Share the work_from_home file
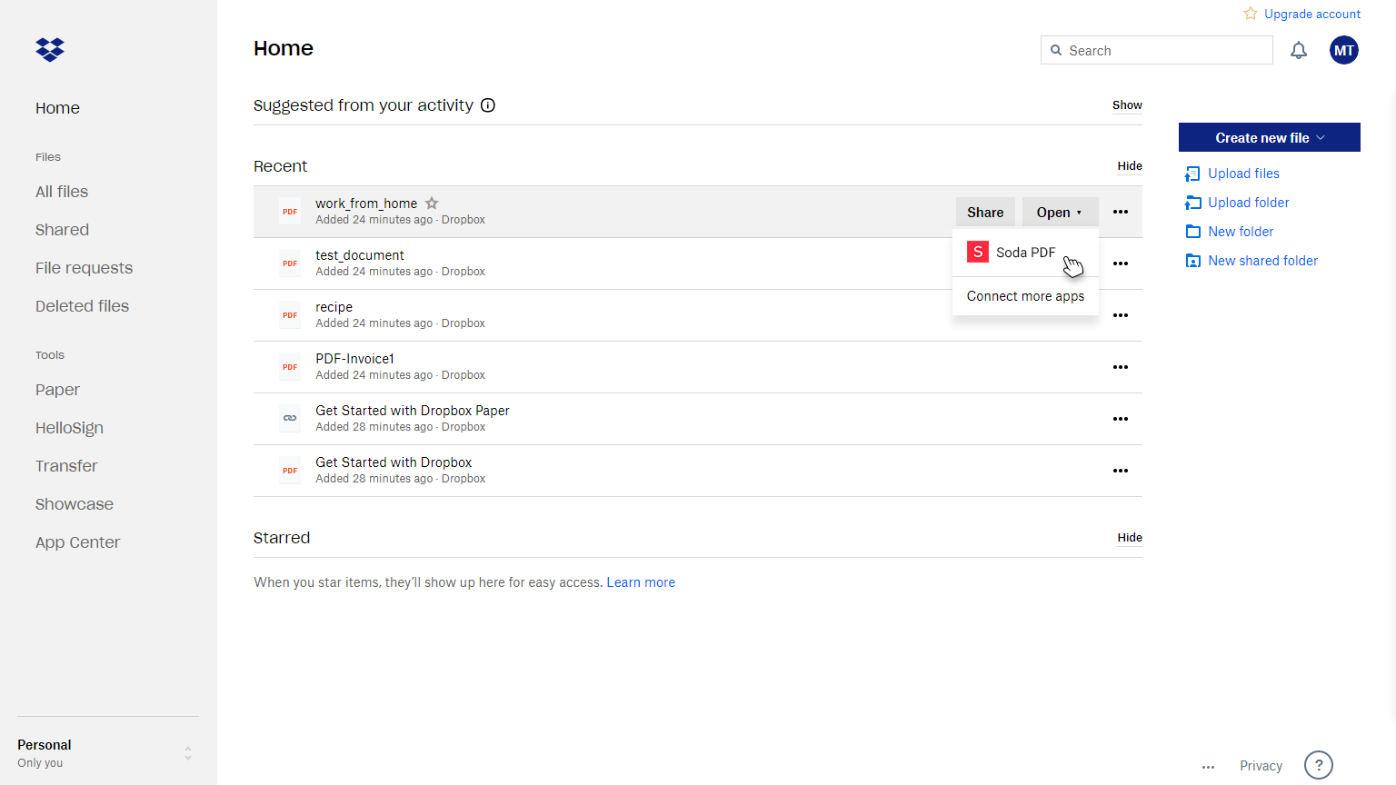Image resolution: width=1396 pixels, height=785 pixels. pos(985,213)
